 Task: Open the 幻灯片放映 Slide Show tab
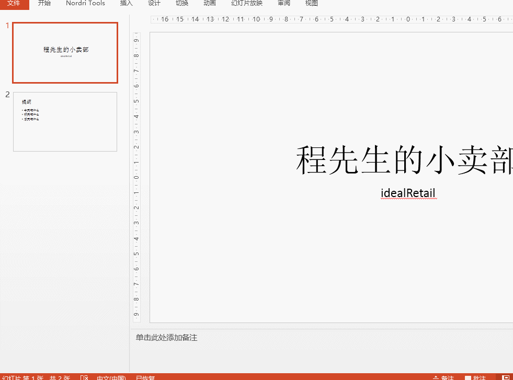246,4
